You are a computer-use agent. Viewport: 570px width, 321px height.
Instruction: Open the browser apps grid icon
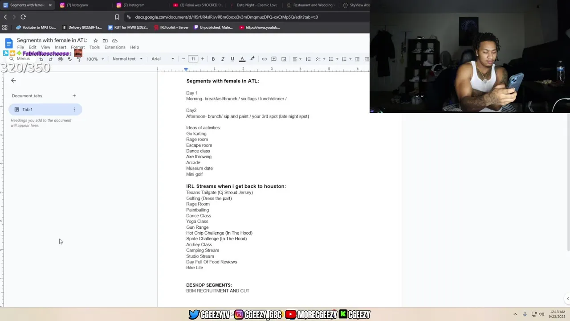pyautogui.click(x=5, y=27)
